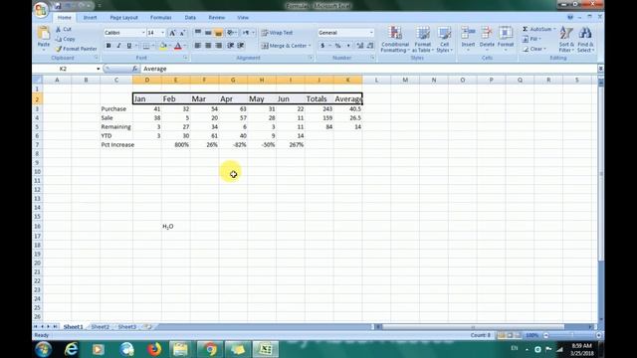Open the Sort & Filter menu
This screenshot has height=358, width=637.
566,40
